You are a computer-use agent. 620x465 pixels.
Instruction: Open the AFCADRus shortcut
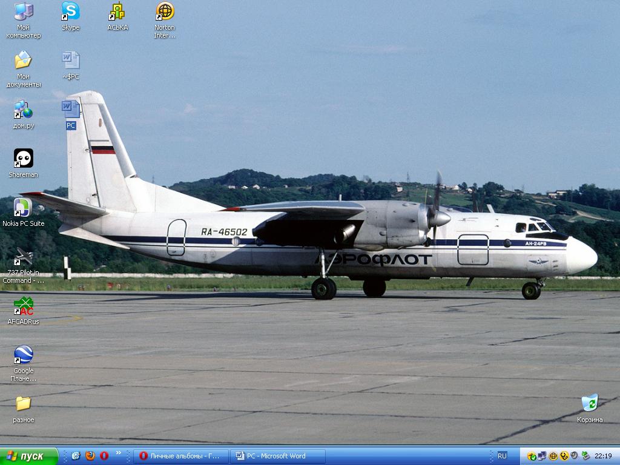(x=24, y=311)
